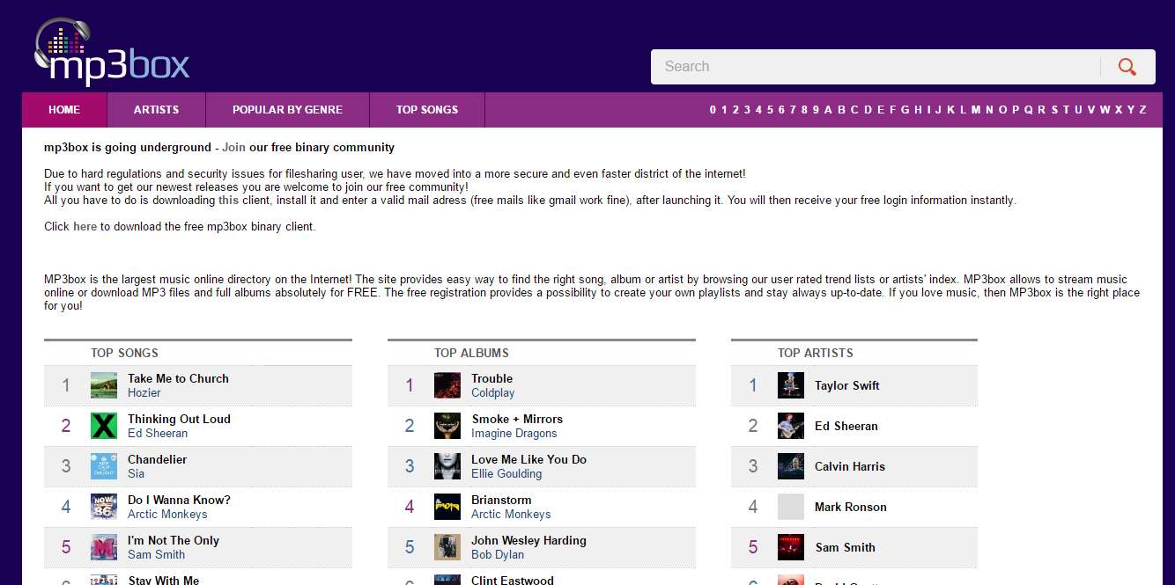The width and height of the screenshot is (1175, 585).
Task: Open the Chandelier song cover thumbnail
Action: point(104,466)
